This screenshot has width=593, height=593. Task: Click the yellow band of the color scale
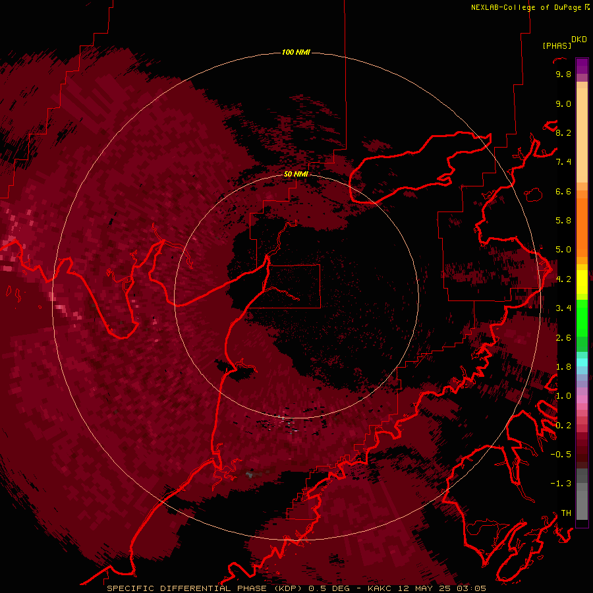coord(582,282)
